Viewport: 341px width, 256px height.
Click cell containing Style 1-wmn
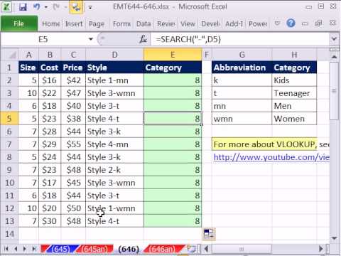point(114,208)
